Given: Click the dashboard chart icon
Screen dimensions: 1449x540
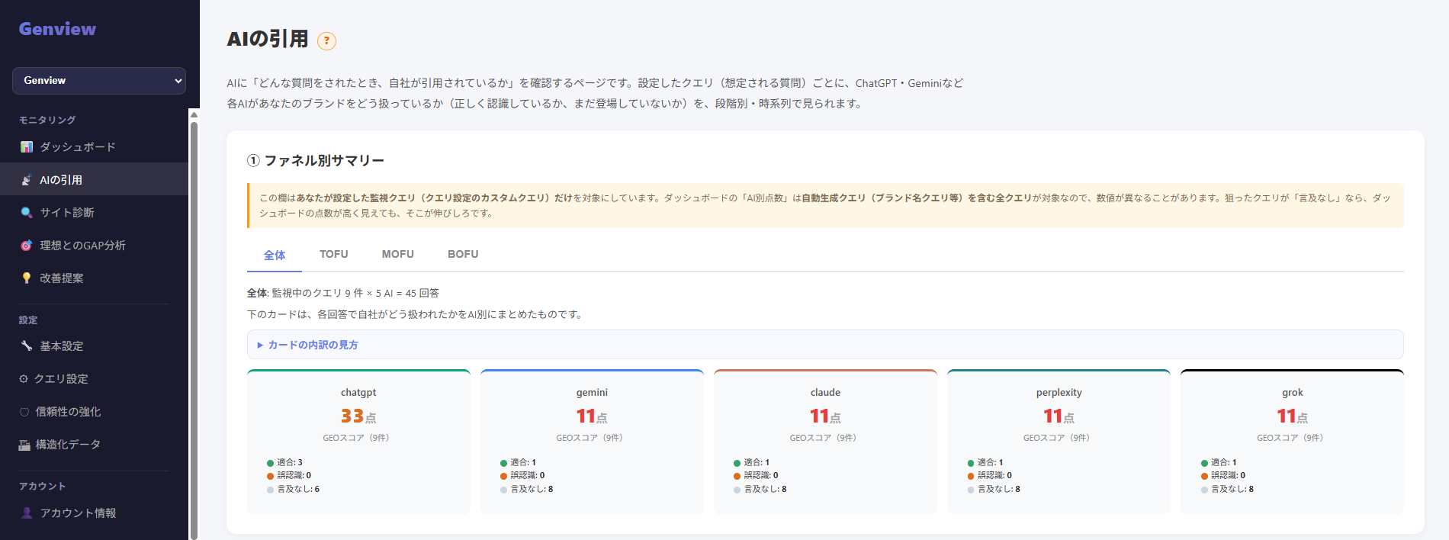Looking at the screenshot, I should [27, 146].
